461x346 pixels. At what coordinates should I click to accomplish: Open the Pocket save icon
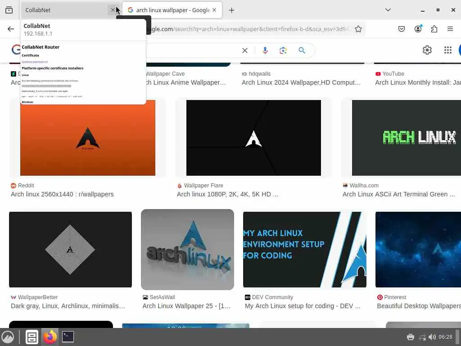point(402,29)
